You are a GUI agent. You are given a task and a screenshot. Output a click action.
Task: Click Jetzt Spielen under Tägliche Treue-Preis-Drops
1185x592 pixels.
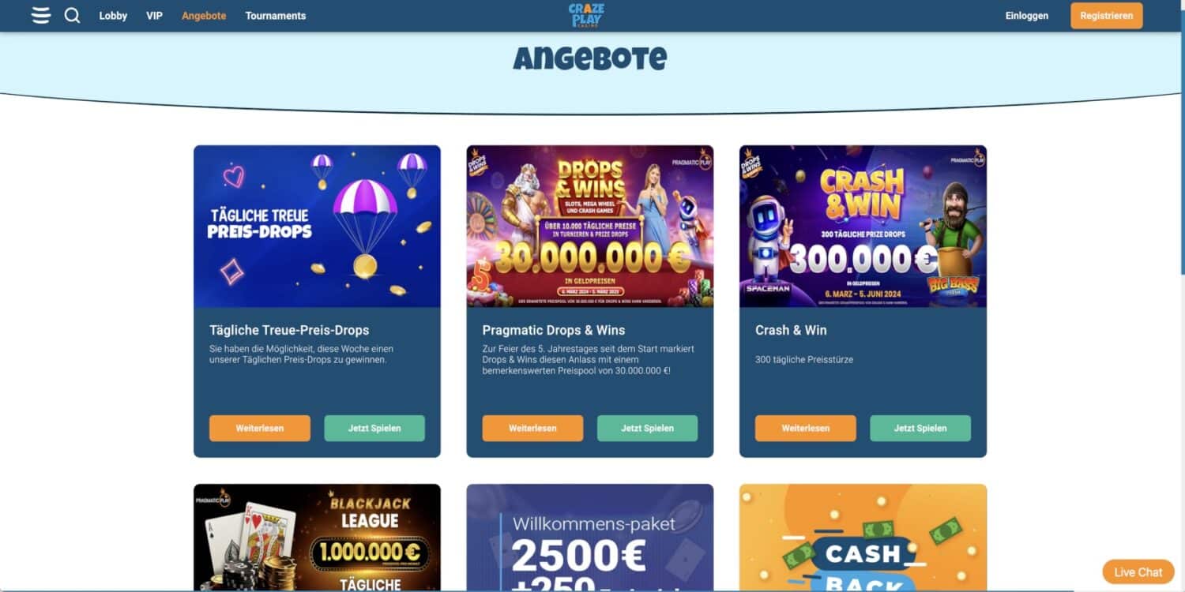click(x=374, y=428)
